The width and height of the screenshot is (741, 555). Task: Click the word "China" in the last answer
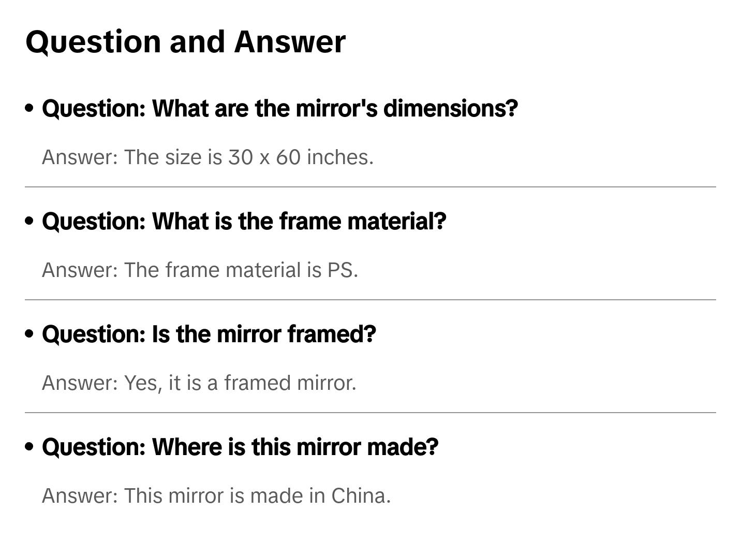(360, 496)
